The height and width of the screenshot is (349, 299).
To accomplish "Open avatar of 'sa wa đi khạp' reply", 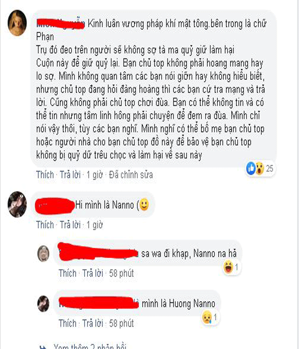I will (x=43, y=253).
